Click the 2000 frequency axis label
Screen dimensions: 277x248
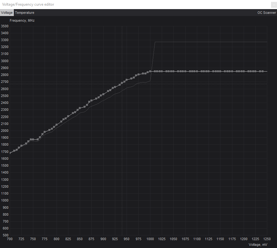tap(5, 131)
